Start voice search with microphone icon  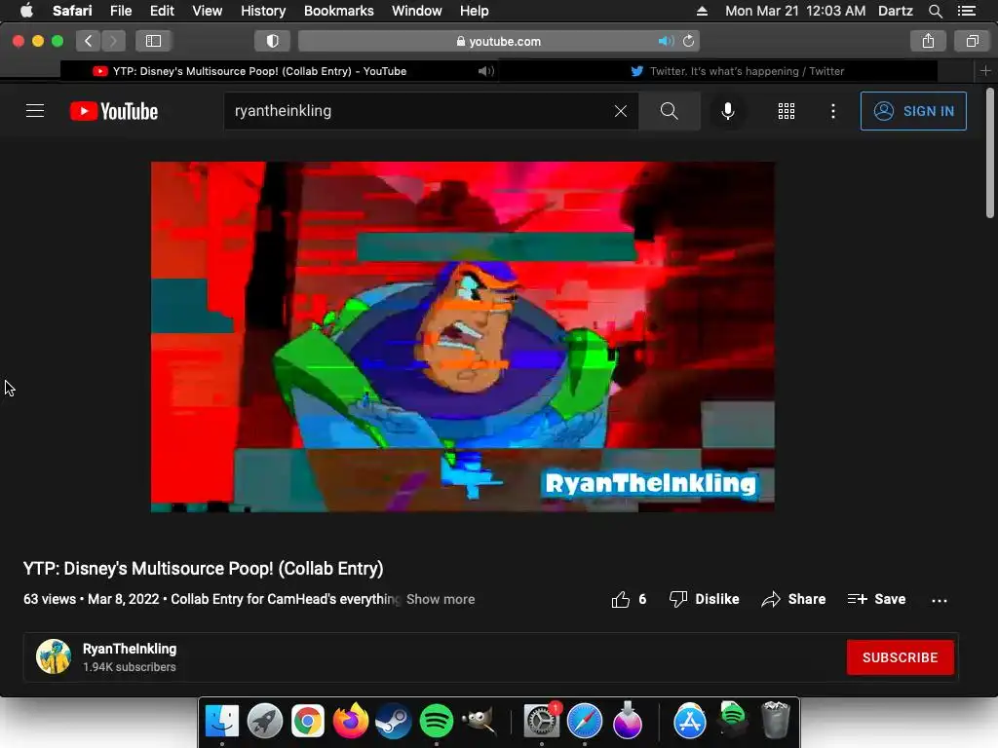coord(727,111)
